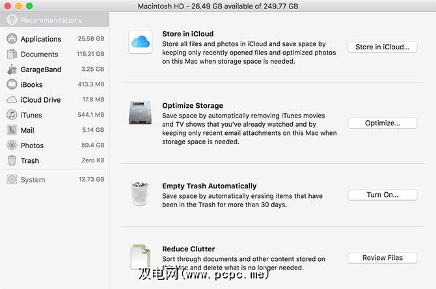Click the 17.8 MB iCloud Drive size
Image resolution: width=436 pixels, height=289 pixels.
click(x=93, y=99)
